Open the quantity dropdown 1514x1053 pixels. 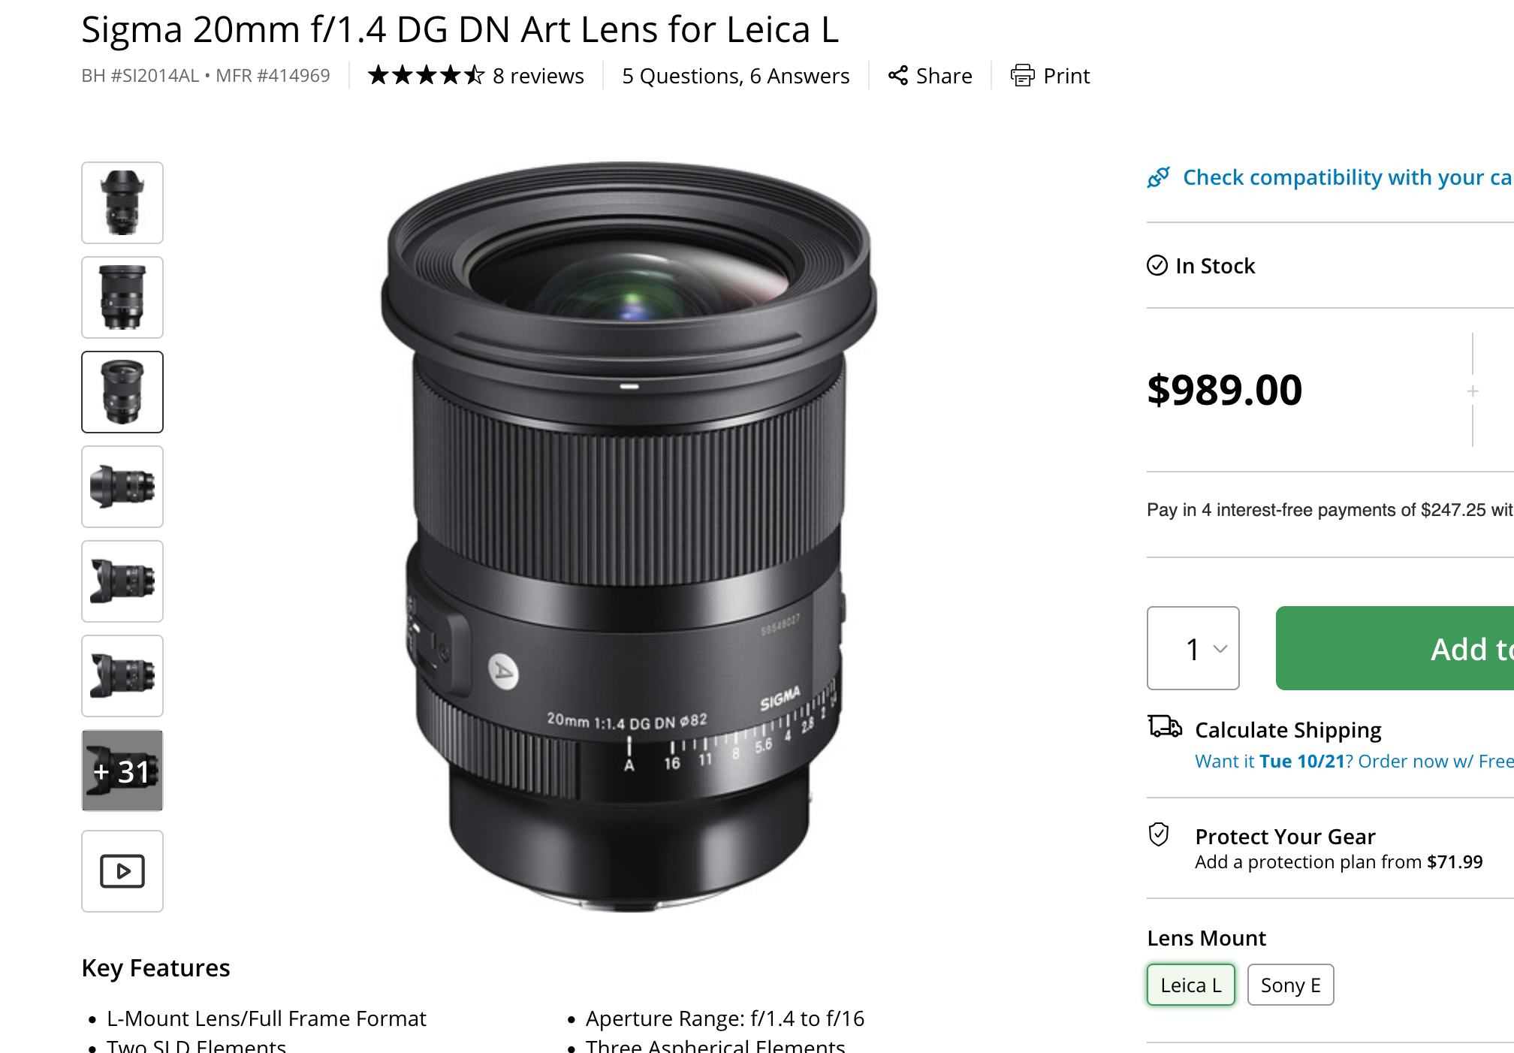pos(1193,648)
